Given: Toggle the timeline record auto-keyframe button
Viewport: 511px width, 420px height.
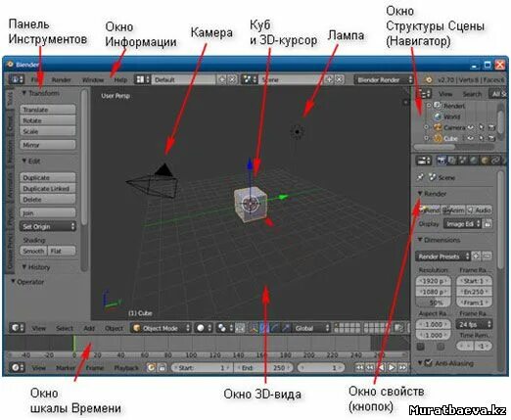Looking at the screenshot, I should pos(151,368).
